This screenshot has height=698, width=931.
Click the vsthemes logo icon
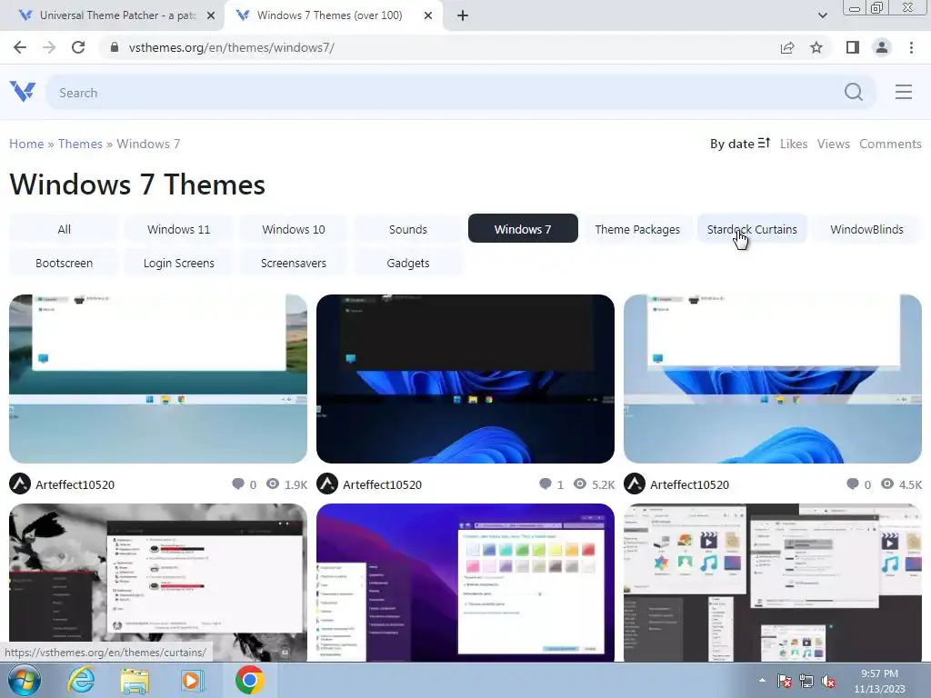coord(23,92)
